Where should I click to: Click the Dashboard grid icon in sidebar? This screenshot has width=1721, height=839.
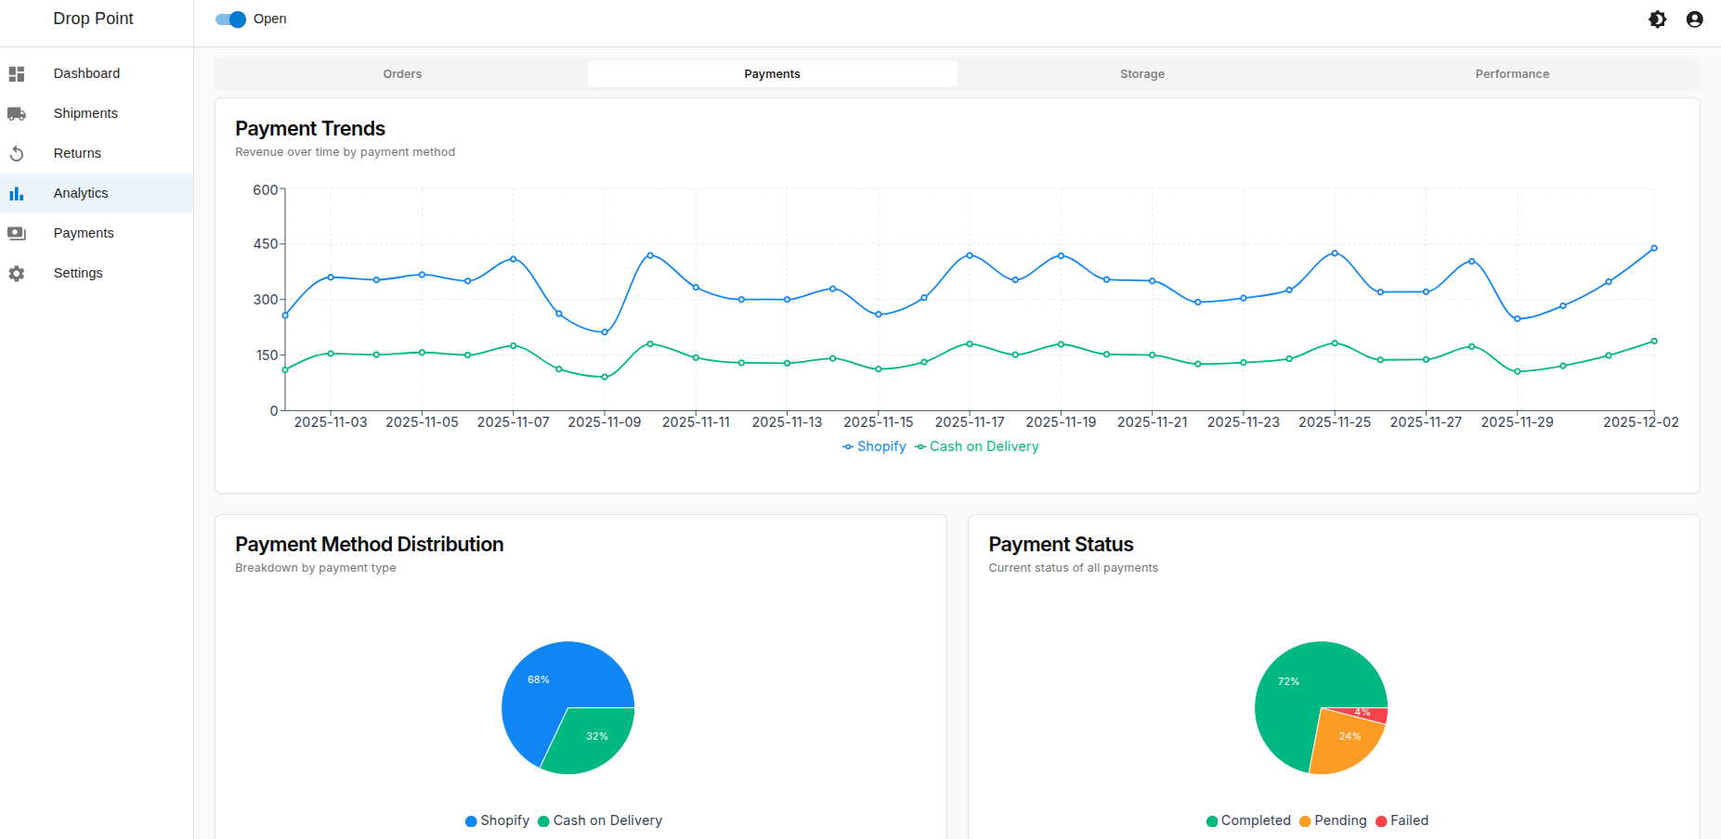pos(17,74)
